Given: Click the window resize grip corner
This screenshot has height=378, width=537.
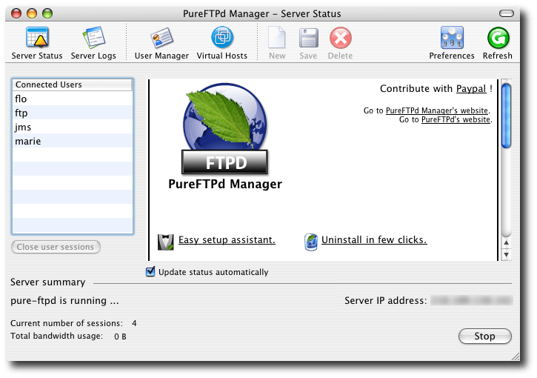Looking at the screenshot, I should [515, 357].
